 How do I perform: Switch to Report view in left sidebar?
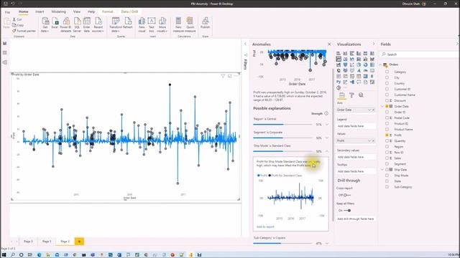tap(5, 43)
